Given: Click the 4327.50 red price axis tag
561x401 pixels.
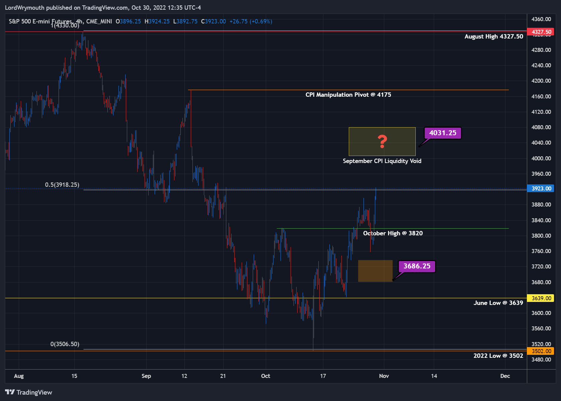Looking at the screenshot, I should 541,32.
